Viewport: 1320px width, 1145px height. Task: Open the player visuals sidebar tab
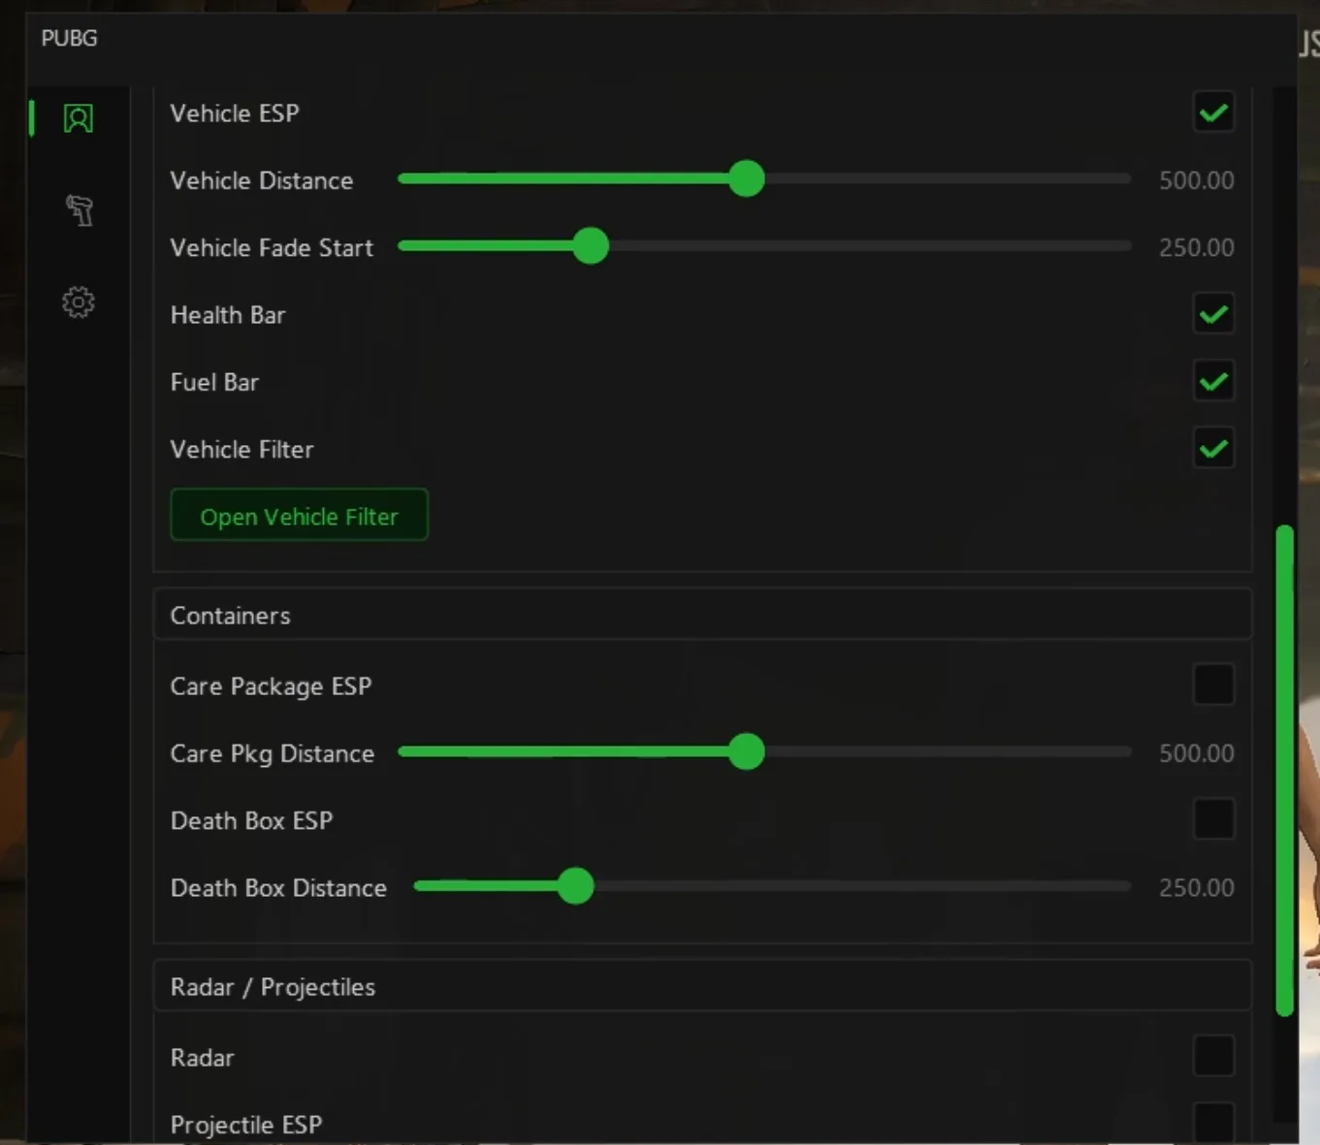79,118
